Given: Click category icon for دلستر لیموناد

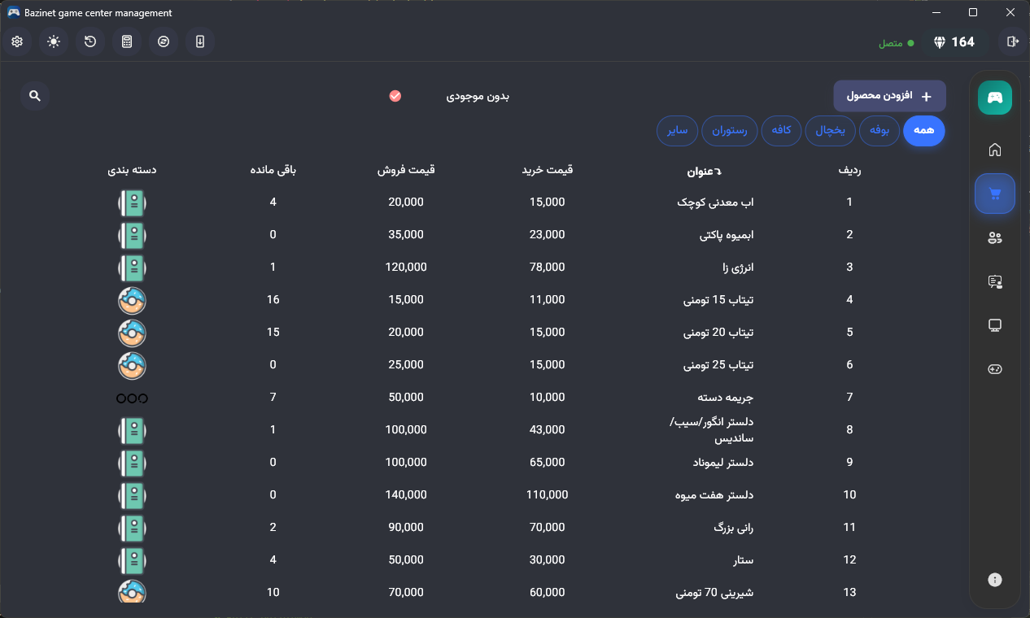Looking at the screenshot, I should (132, 463).
